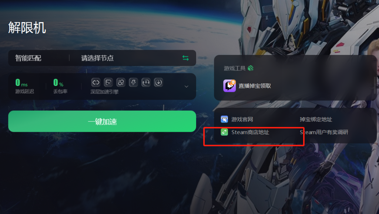Click the chain-link engine icon
The height and width of the screenshot is (214, 379).
[96, 82]
